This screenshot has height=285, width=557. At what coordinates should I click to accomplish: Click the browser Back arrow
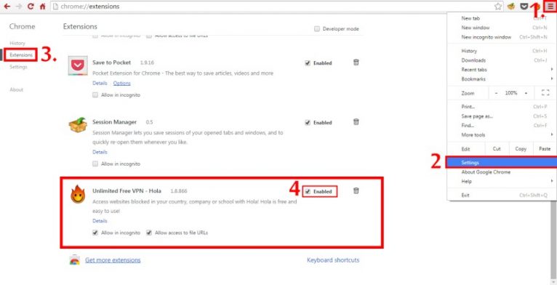[7, 7]
